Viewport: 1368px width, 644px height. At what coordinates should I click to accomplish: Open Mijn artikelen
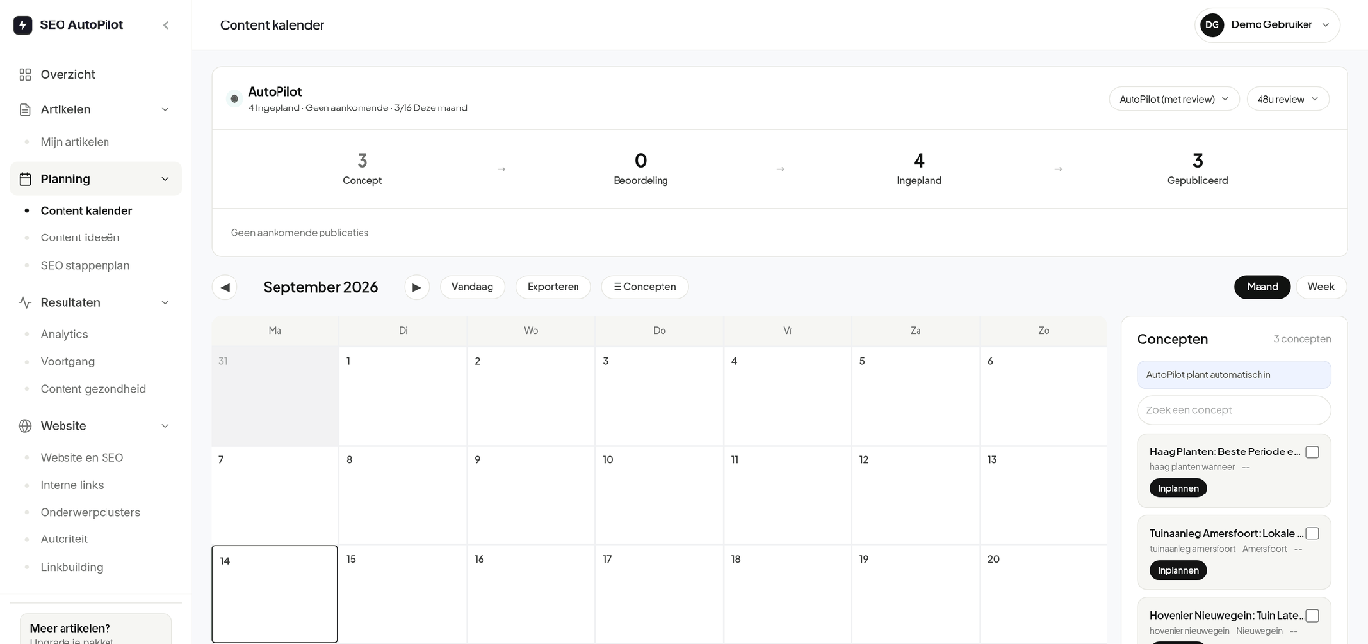(x=75, y=142)
